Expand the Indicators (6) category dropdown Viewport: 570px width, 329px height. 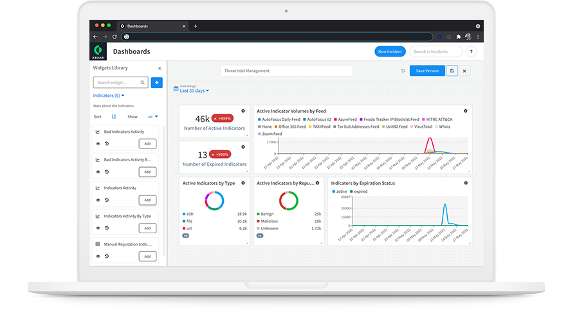tap(109, 96)
